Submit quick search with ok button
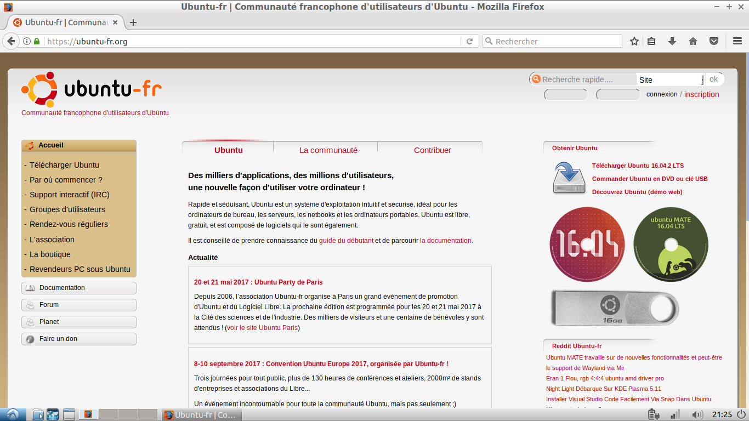 pos(713,79)
